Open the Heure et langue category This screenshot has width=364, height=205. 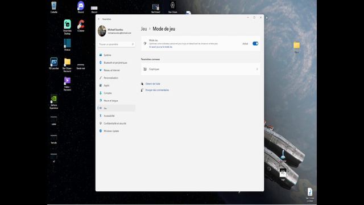pos(116,101)
